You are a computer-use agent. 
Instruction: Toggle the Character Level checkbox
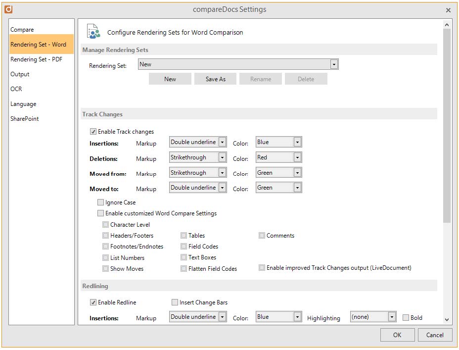coord(105,224)
